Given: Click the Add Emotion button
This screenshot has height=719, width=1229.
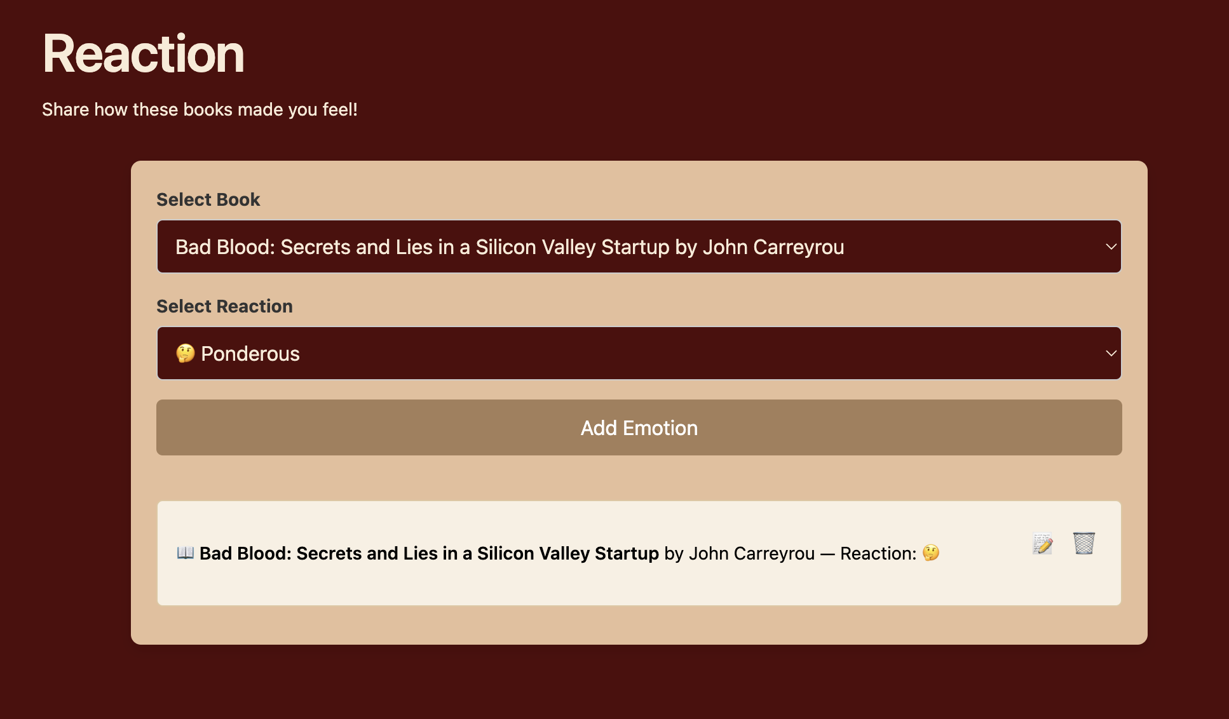Looking at the screenshot, I should click(639, 427).
